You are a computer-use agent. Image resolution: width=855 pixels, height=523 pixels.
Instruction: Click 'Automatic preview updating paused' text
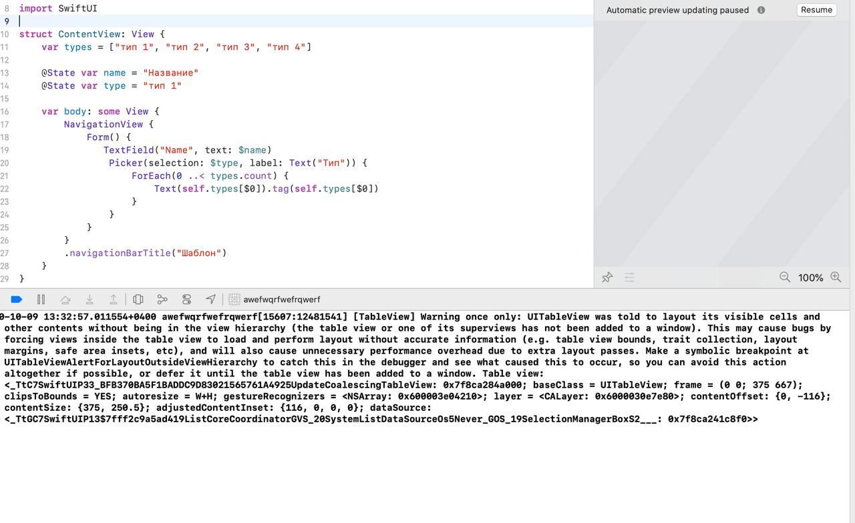677,10
